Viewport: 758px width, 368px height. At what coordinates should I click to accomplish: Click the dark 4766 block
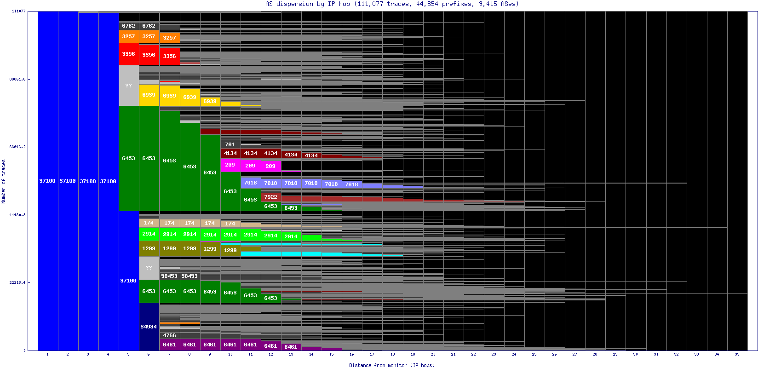coord(169,335)
